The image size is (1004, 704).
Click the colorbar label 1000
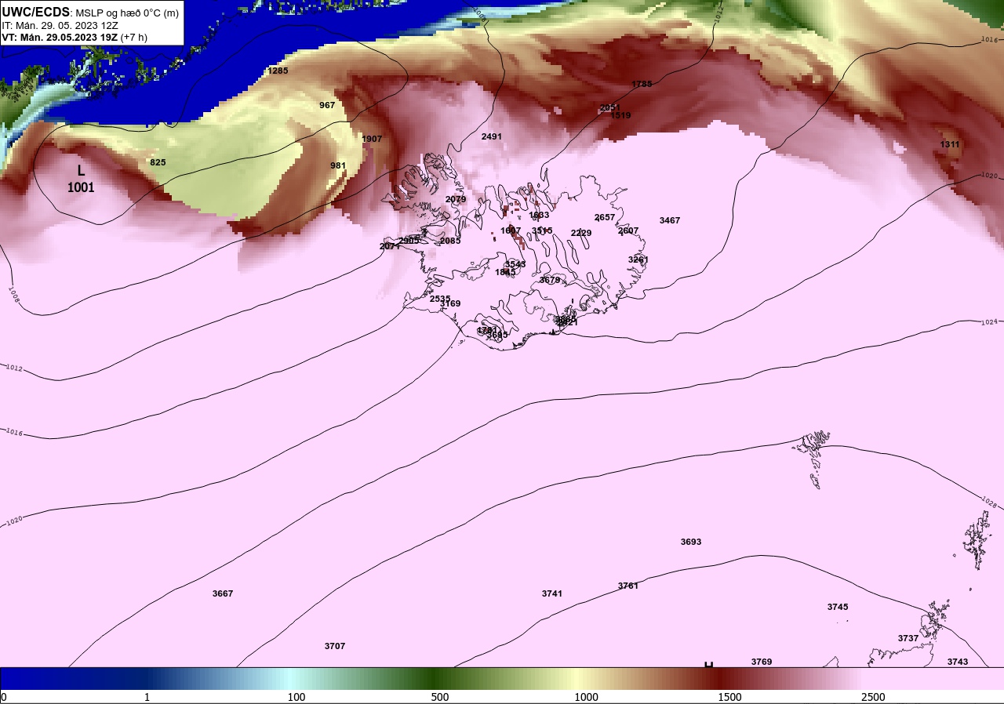pyautogui.click(x=586, y=697)
